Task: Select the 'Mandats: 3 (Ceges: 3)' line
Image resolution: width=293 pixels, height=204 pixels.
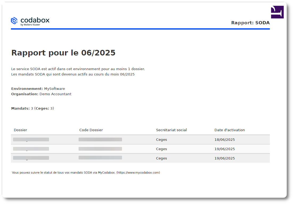Action: click(32, 108)
